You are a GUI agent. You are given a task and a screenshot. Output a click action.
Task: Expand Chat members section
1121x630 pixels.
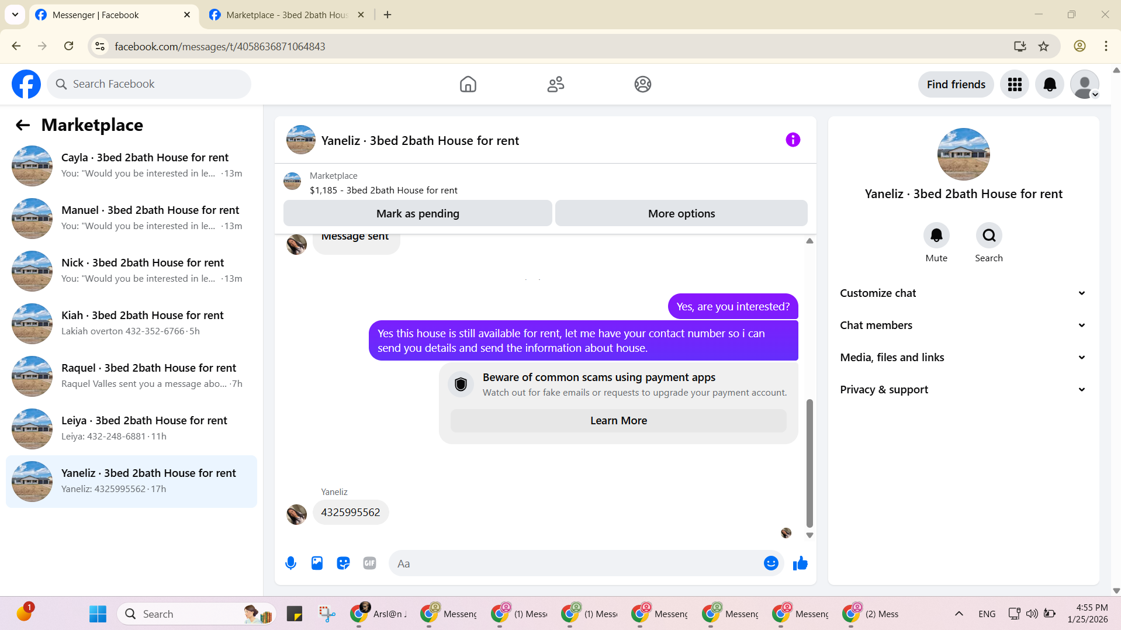[963, 326]
